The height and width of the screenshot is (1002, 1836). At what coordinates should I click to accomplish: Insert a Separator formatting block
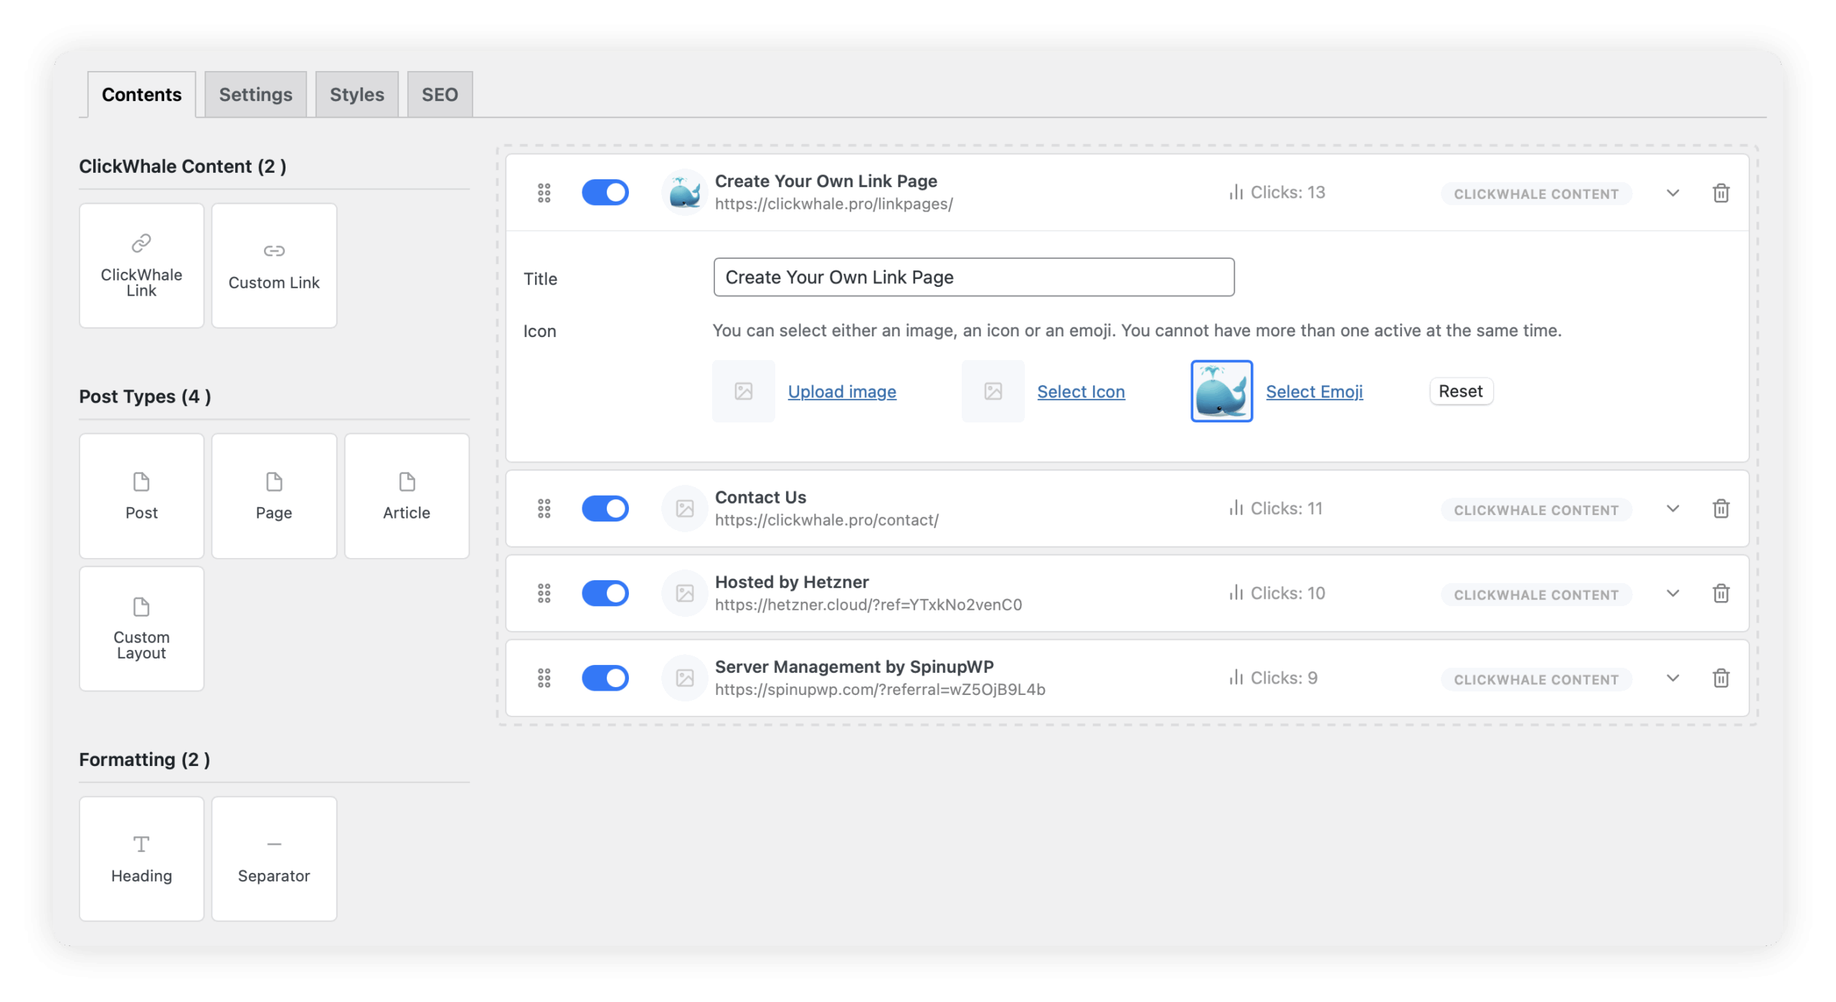pyautogui.click(x=274, y=859)
